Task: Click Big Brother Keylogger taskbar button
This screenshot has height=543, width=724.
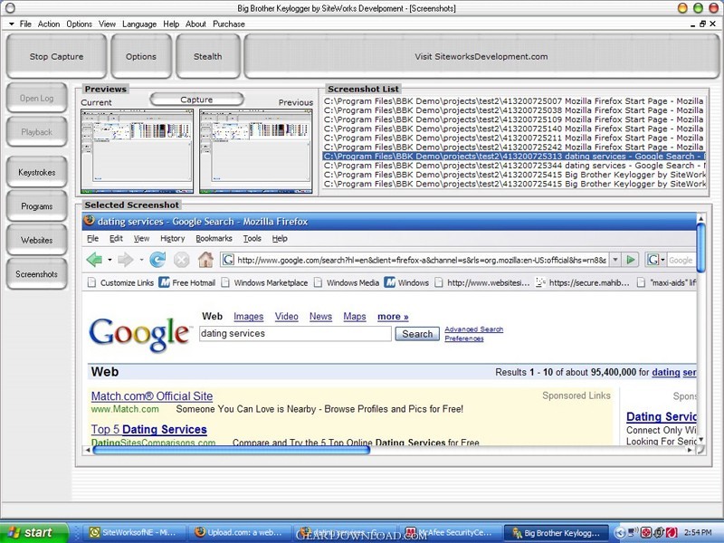Action: [x=556, y=532]
